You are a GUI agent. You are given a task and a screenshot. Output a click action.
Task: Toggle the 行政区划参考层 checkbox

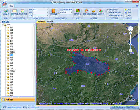108,13
